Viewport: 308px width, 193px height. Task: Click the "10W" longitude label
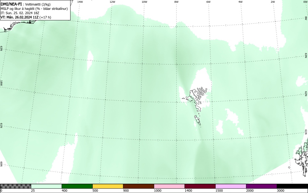pyautogui.click(x=144, y=2)
